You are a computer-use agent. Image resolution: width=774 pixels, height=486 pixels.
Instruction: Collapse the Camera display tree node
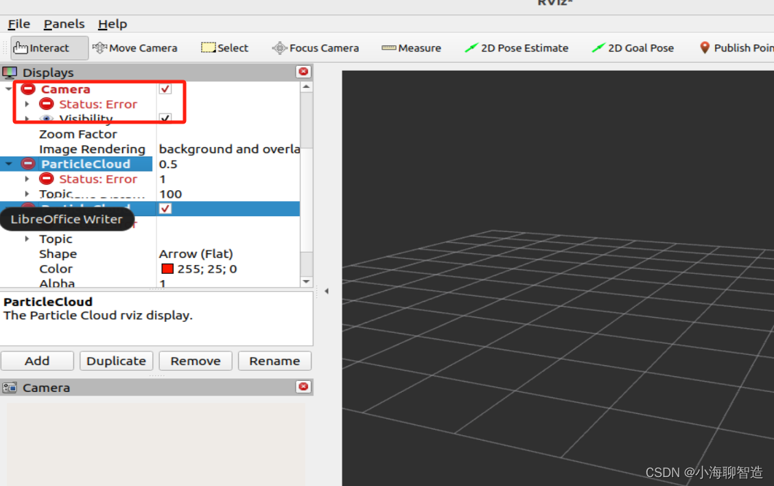(8, 89)
